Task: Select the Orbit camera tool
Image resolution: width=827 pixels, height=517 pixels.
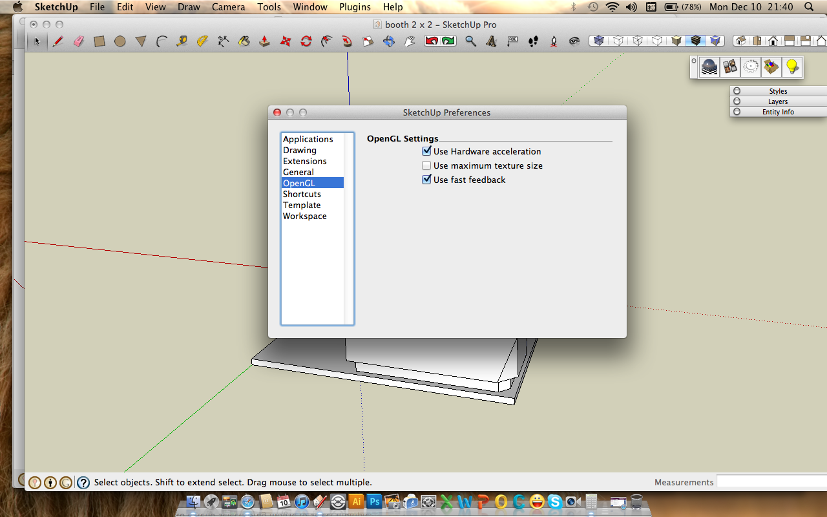Action: click(389, 41)
